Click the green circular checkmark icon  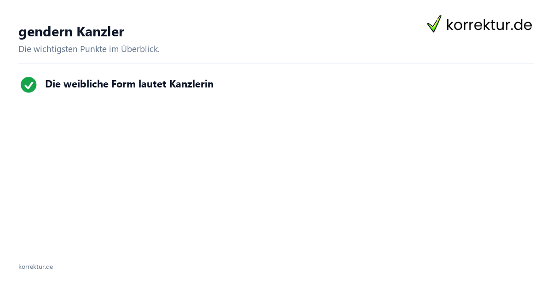(x=29, y=85)
